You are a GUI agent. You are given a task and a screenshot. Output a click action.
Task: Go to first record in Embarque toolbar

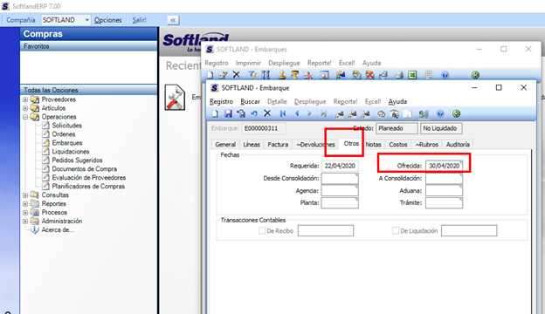[283, 113]
